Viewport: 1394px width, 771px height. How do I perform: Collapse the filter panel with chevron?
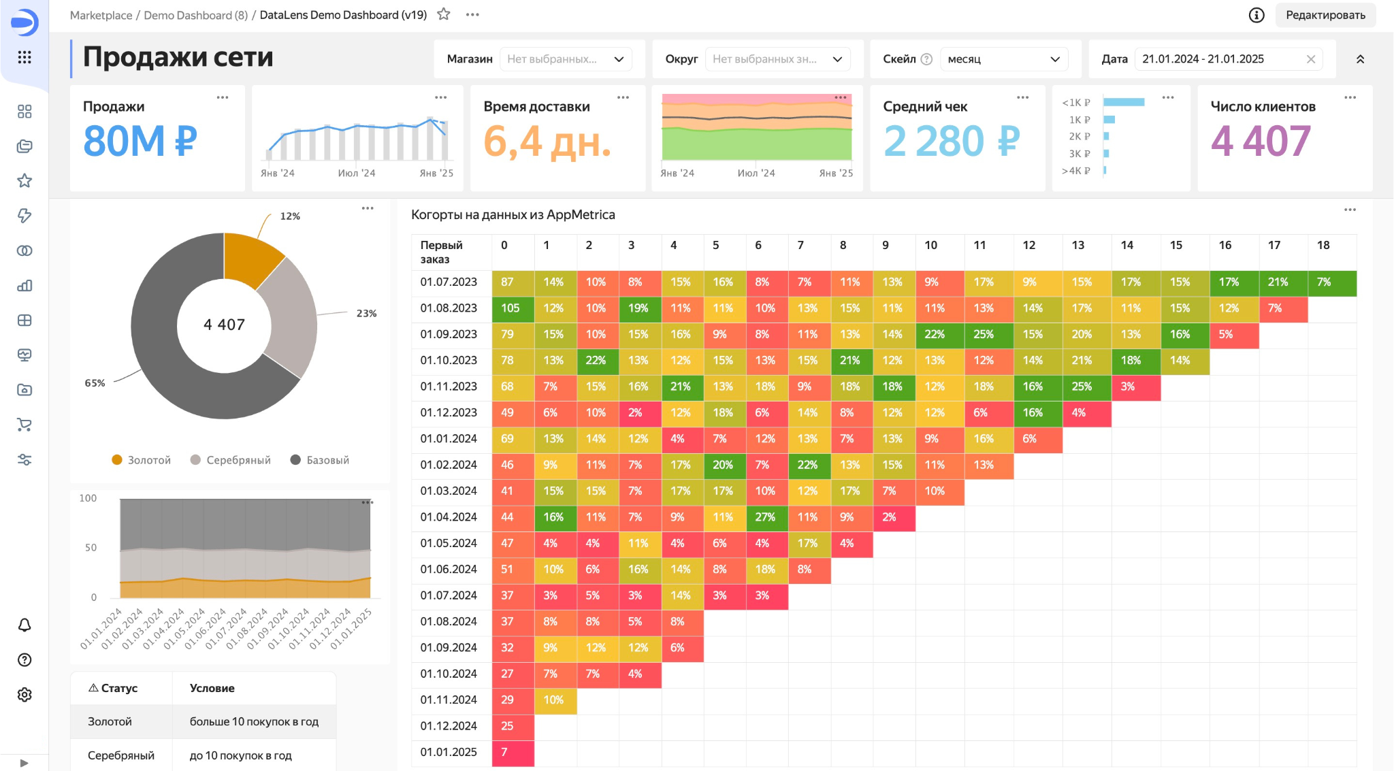[1360, 59]
